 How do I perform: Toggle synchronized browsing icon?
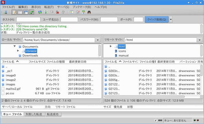[x=84, y=12]
